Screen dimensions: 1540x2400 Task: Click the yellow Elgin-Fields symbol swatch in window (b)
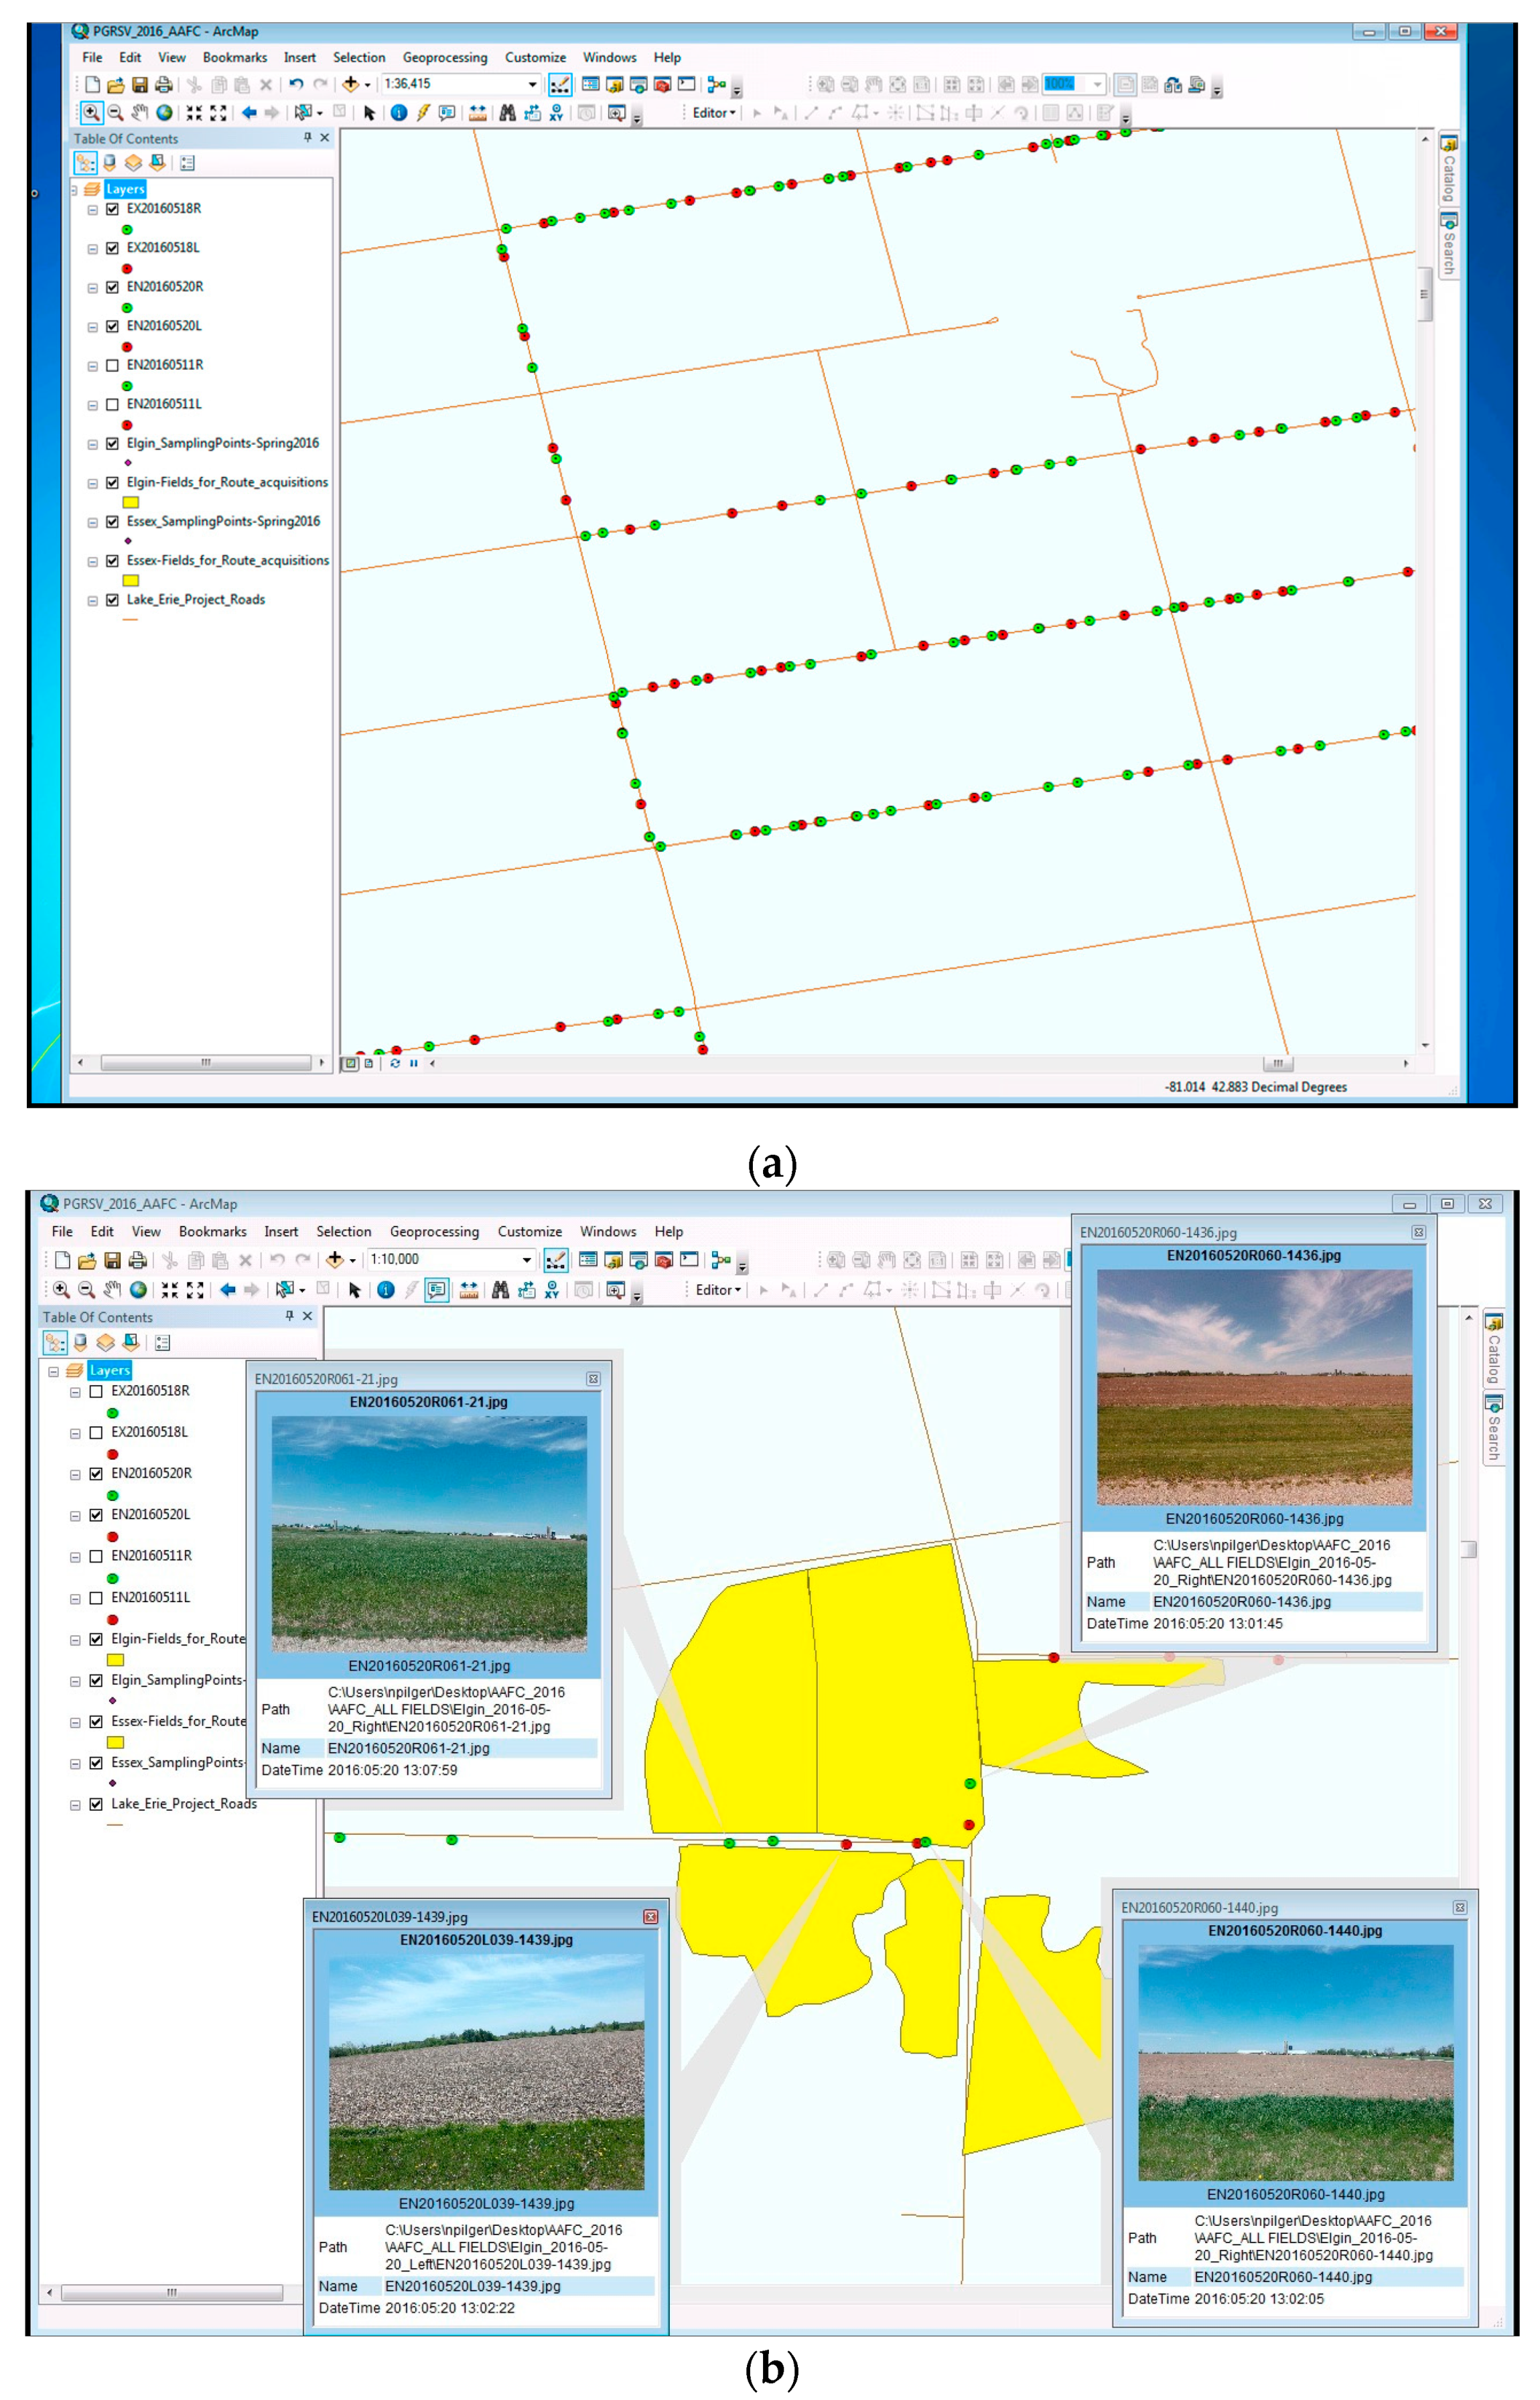[115, 1660]
